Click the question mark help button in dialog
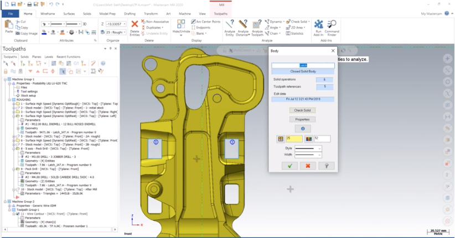This screenshot has height=238, width=455. tap(327, 166)
